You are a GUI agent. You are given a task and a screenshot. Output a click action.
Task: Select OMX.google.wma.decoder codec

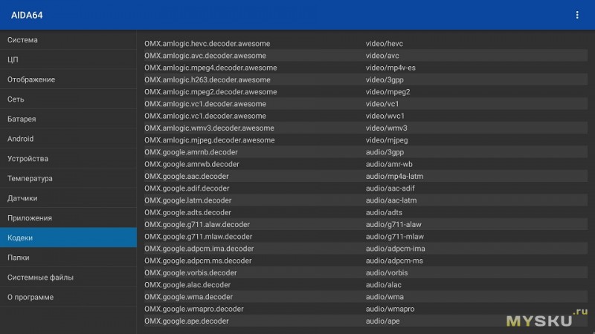[x=365, y=297]
